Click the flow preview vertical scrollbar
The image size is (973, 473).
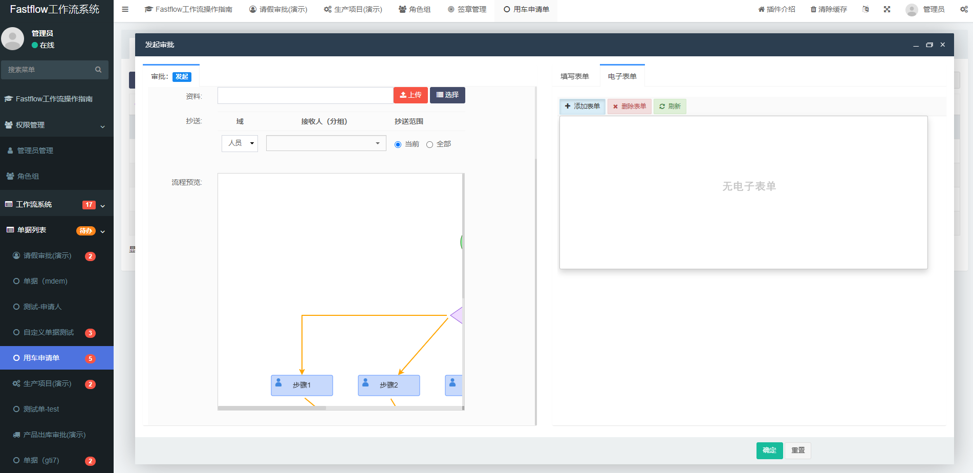pyautogui.click(x=463, y=235)
